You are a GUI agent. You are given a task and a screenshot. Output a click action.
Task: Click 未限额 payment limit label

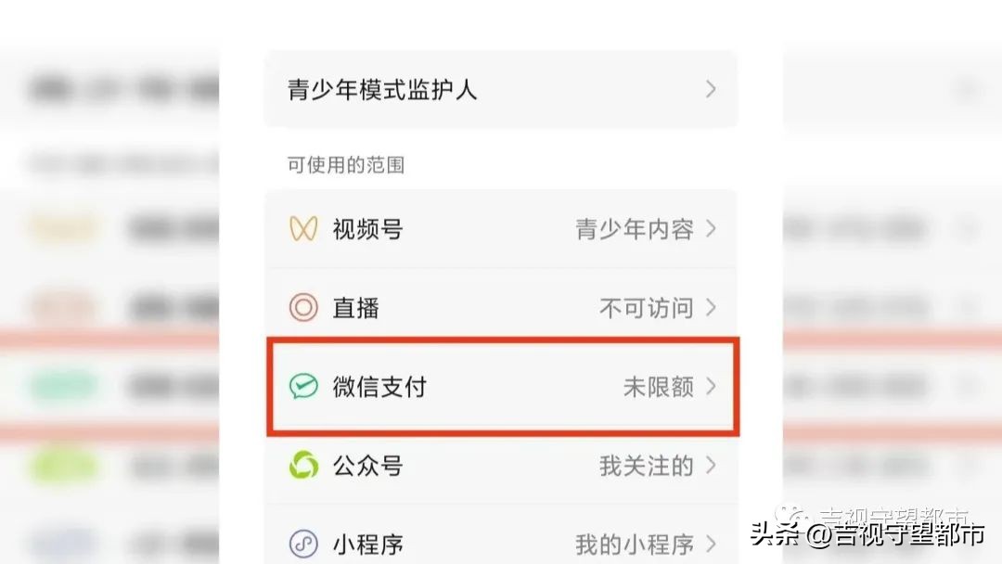click(660, 387)
